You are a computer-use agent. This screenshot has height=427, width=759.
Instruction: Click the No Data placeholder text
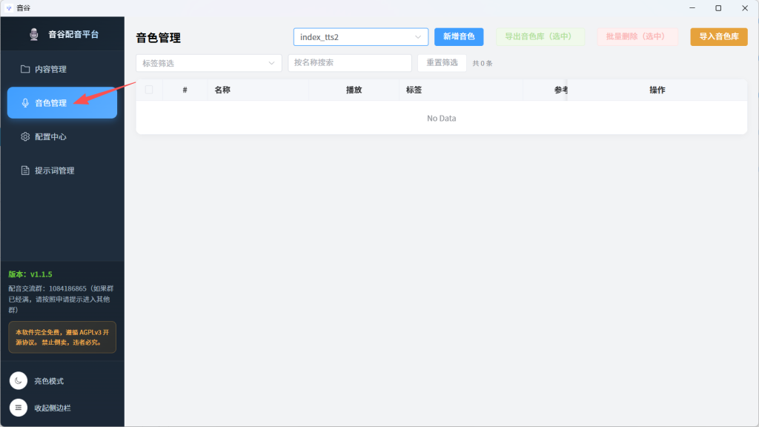pos(442,118)
